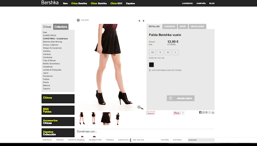Select the close-up skirt thumbnail
The image size is (257, 146).
point(106,118)
